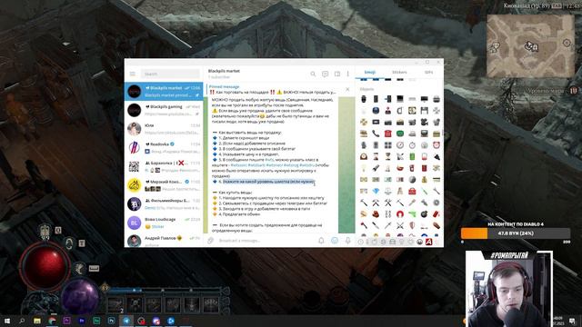Click the red health orb
This screenshot has height=327, width=582.
coord(45,265)
